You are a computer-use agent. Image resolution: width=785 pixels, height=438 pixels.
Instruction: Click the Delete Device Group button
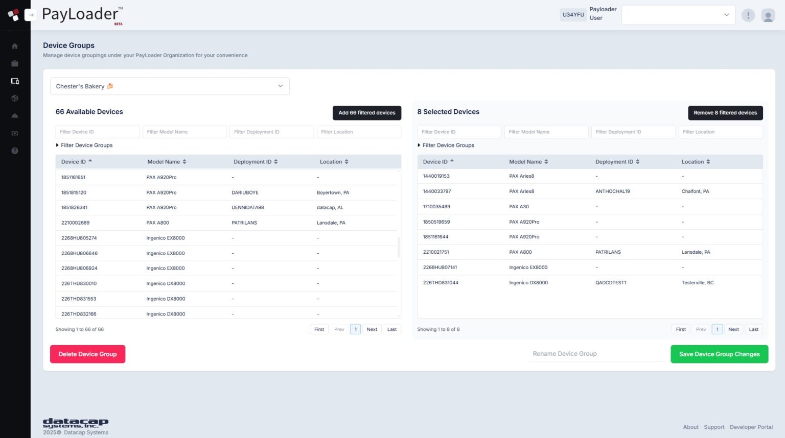[87, 354]
